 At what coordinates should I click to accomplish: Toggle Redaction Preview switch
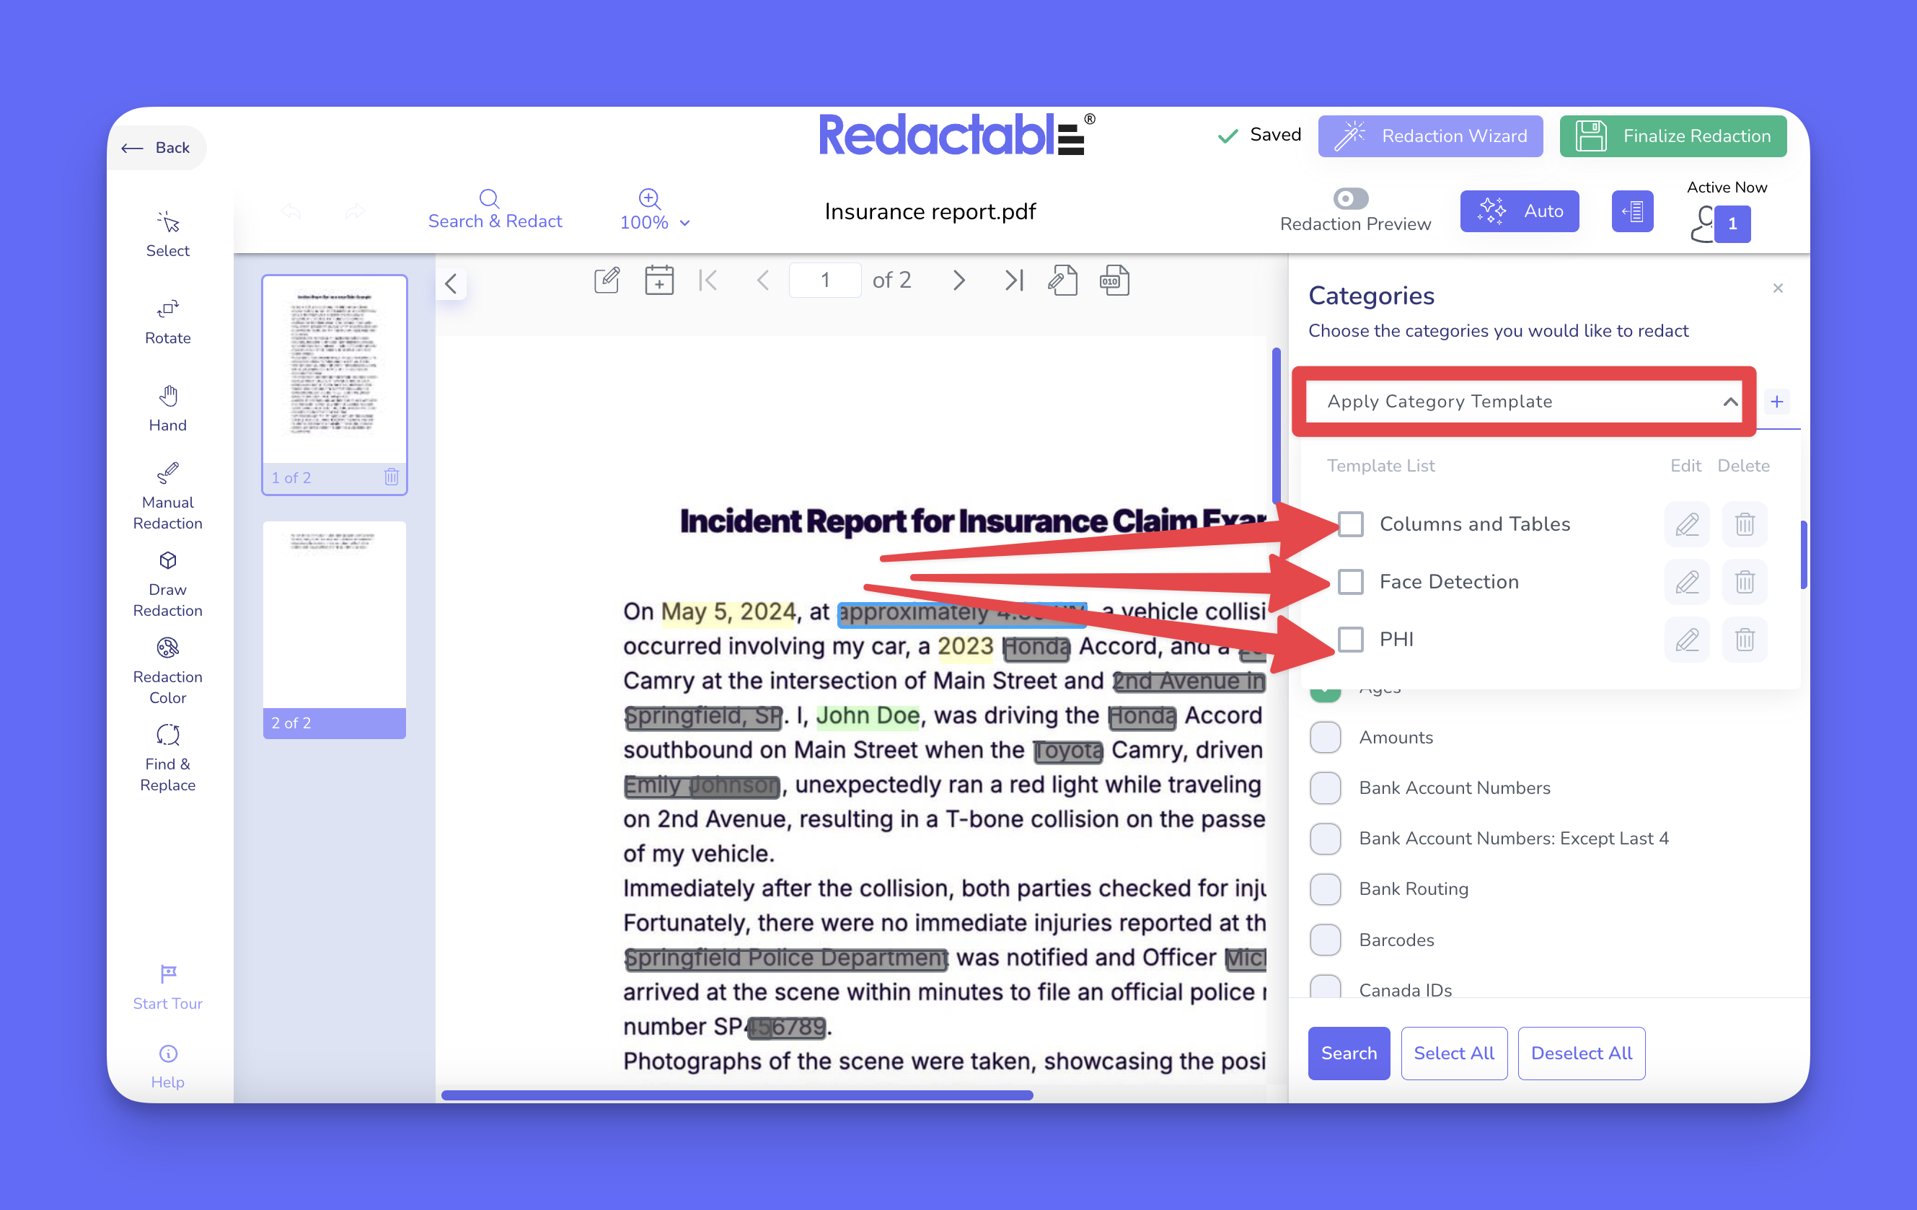coord(1350,198)
